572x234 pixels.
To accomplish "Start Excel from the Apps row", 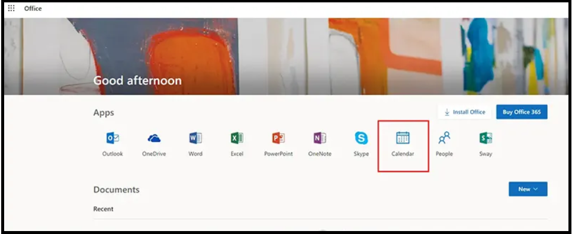I will [x=237, y=144].
